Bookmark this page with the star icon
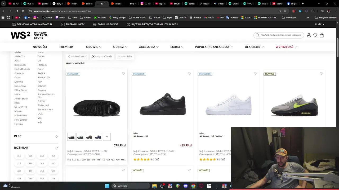 285,11
